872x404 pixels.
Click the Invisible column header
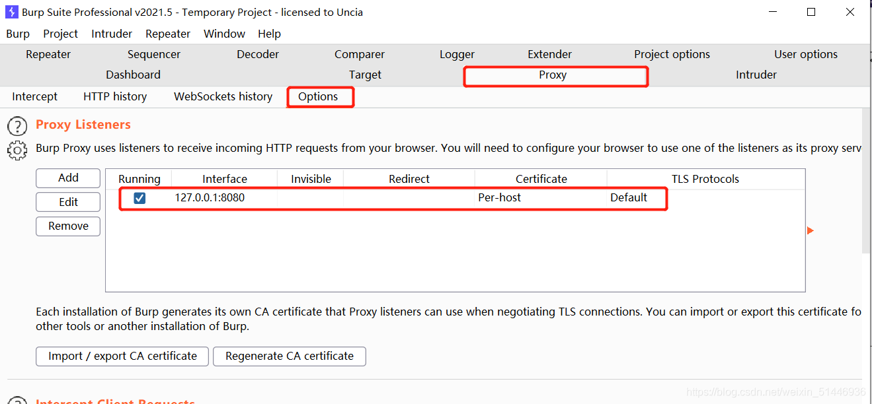point(311,179)
